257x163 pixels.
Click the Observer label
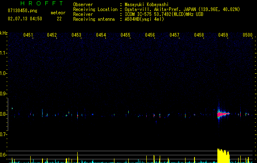click(83, 4)
